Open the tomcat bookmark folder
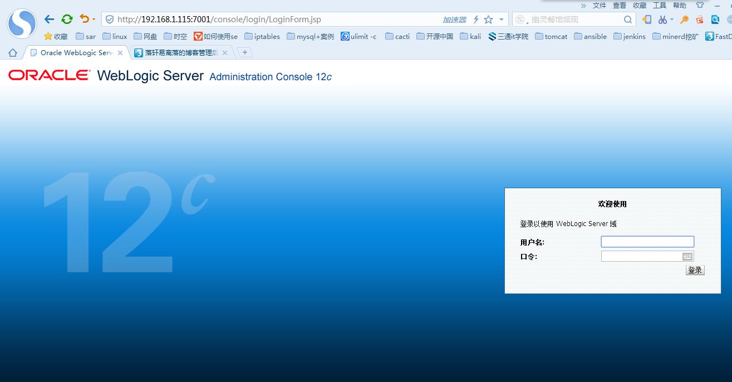The width and height of the screenshot is (732, 382). [551, 36]
